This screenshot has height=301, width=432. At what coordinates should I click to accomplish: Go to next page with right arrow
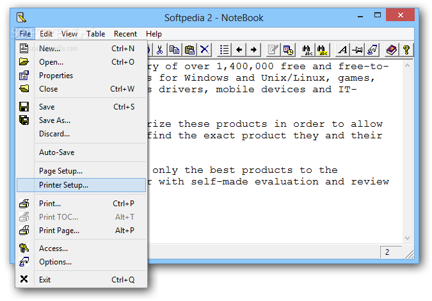253,50
